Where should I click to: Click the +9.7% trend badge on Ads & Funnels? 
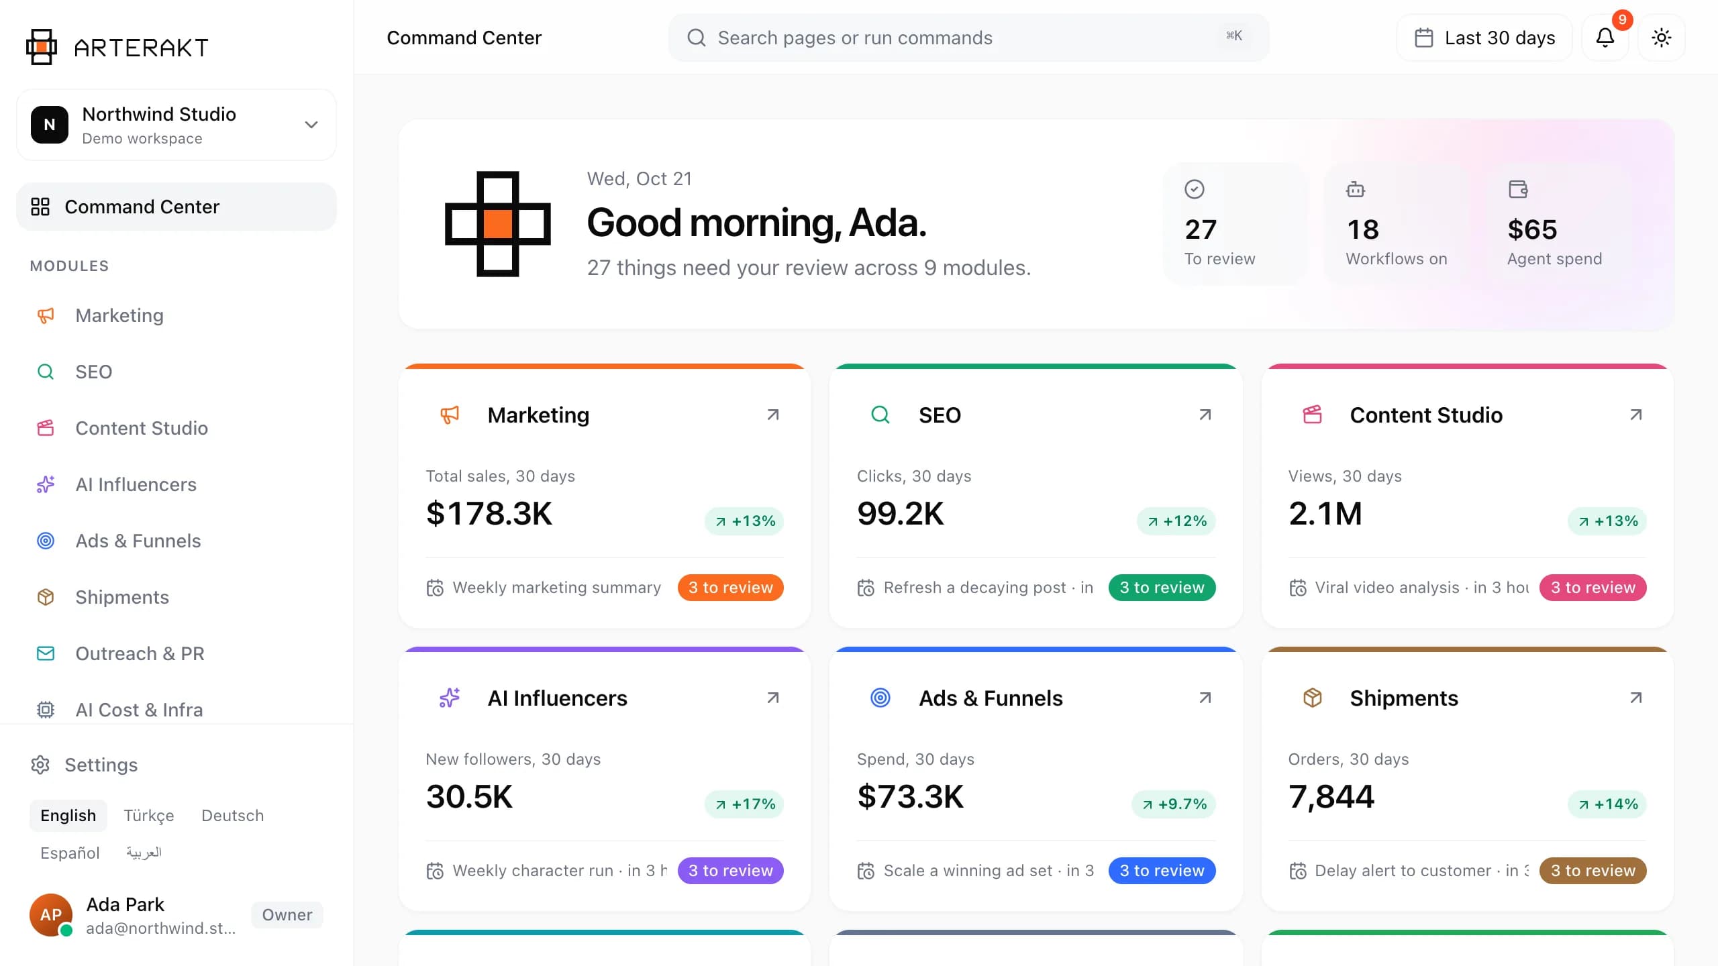[x=1174, y=804]
